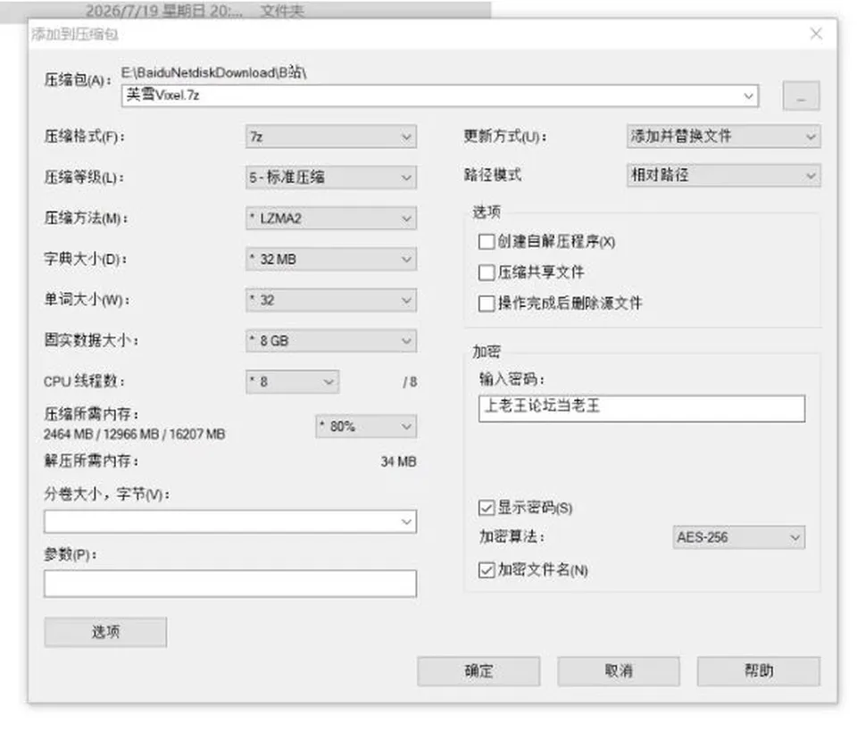Open the 分卷大小 combo box
The width and height of the screenshot is (857, 748).
pos(230,521)
